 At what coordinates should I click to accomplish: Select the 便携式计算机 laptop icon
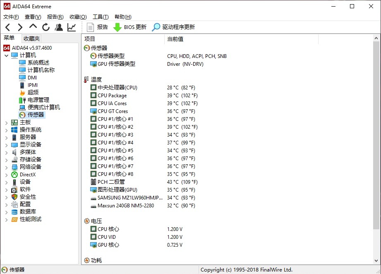(22, 108)
